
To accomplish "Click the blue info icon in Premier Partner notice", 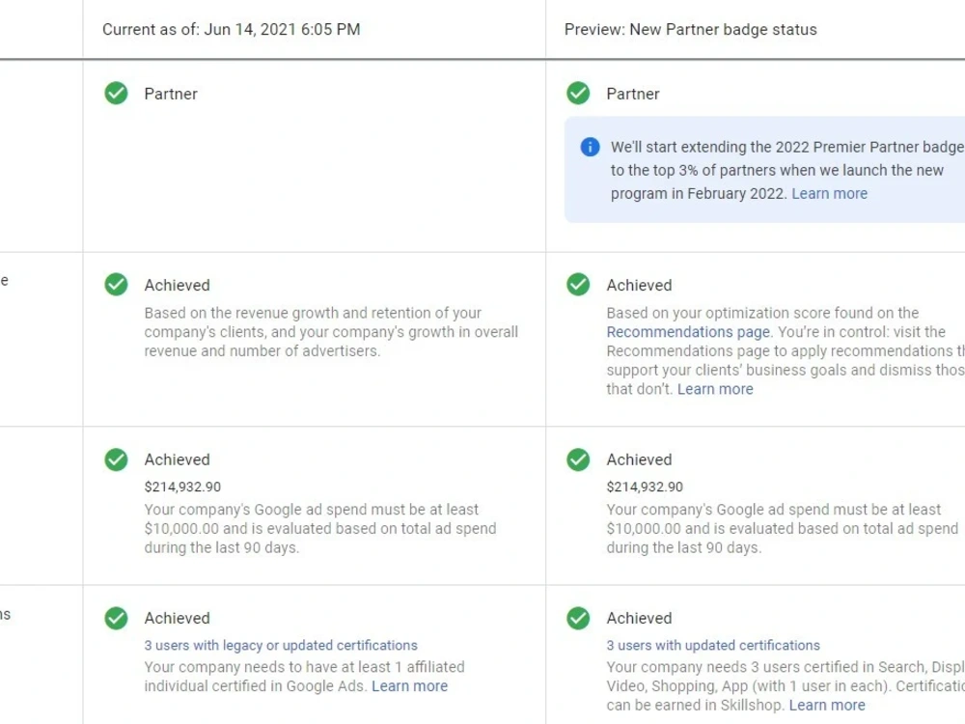I will (590, 147).
